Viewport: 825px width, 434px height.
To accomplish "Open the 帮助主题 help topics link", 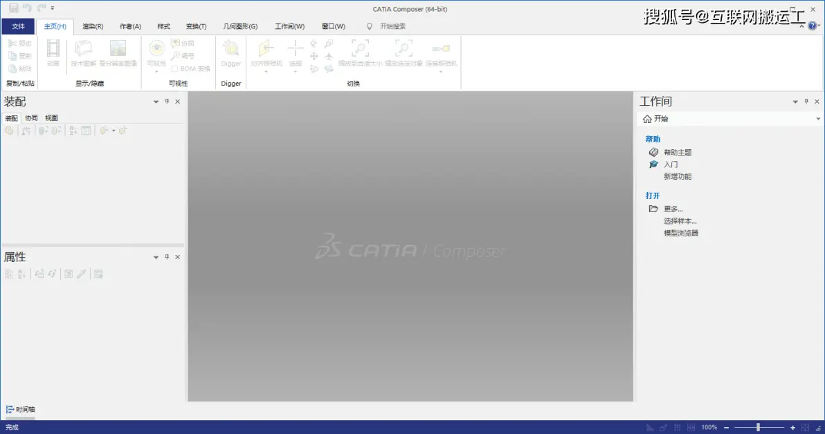I will pos(678,152).
